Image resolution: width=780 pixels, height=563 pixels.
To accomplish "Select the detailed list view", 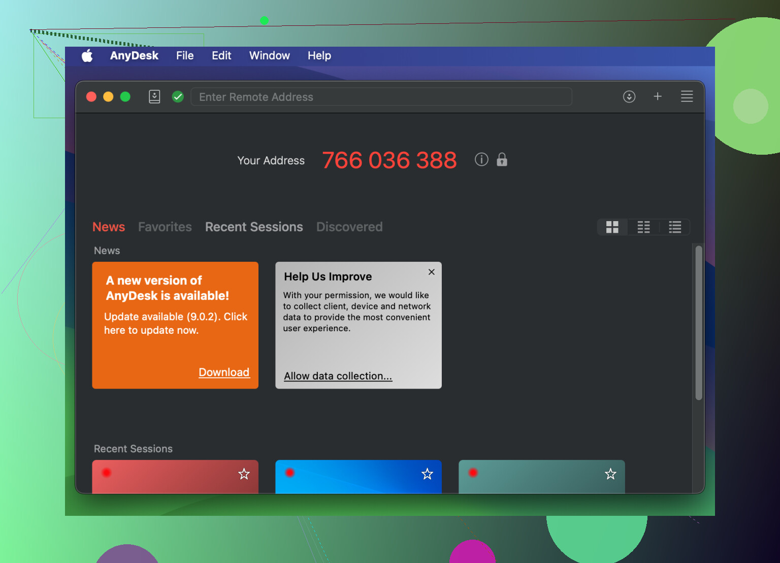I will pyautogui.click(x=675, y=227).
